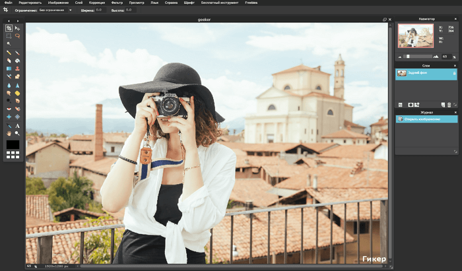Click the foreground black color swatch
Screen dimensions: 462x271
click(13, 144)
